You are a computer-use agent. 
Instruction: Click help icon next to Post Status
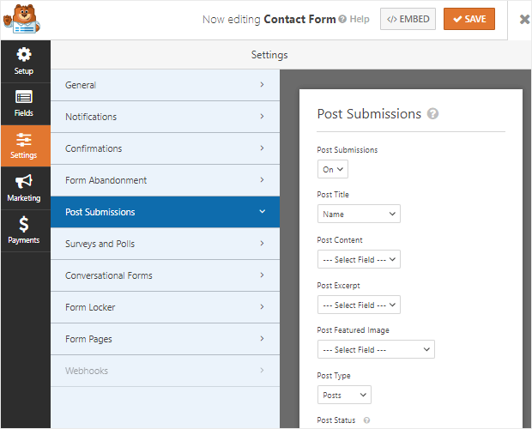click(366, 420)
